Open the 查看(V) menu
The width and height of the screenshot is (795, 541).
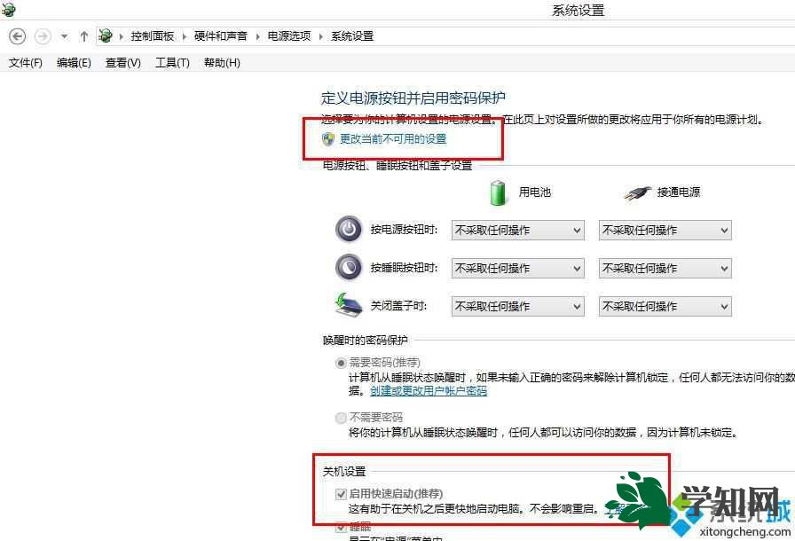[122, 63]
